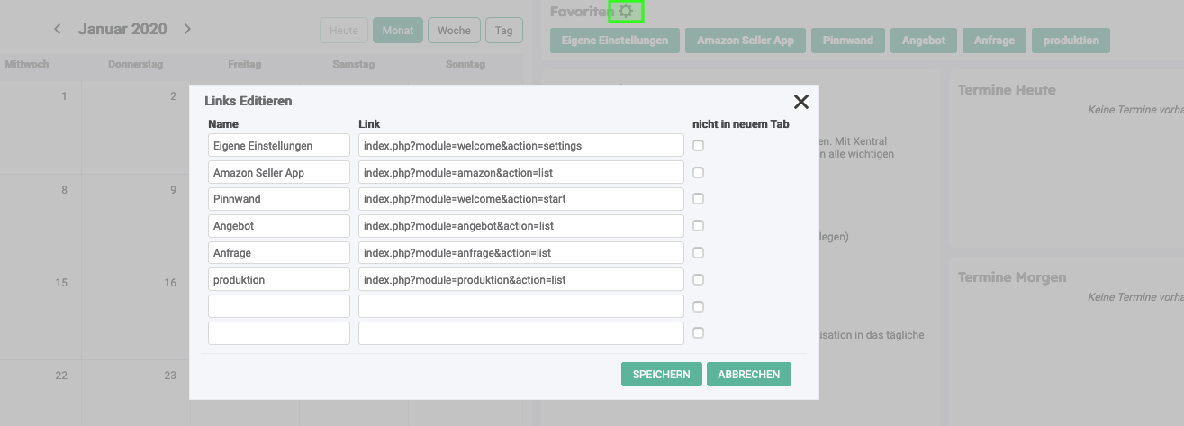The image size is (1184, 426).
Task: Switch calendar to Woche view
Action: pyautogui.click(x=454, y=31)
